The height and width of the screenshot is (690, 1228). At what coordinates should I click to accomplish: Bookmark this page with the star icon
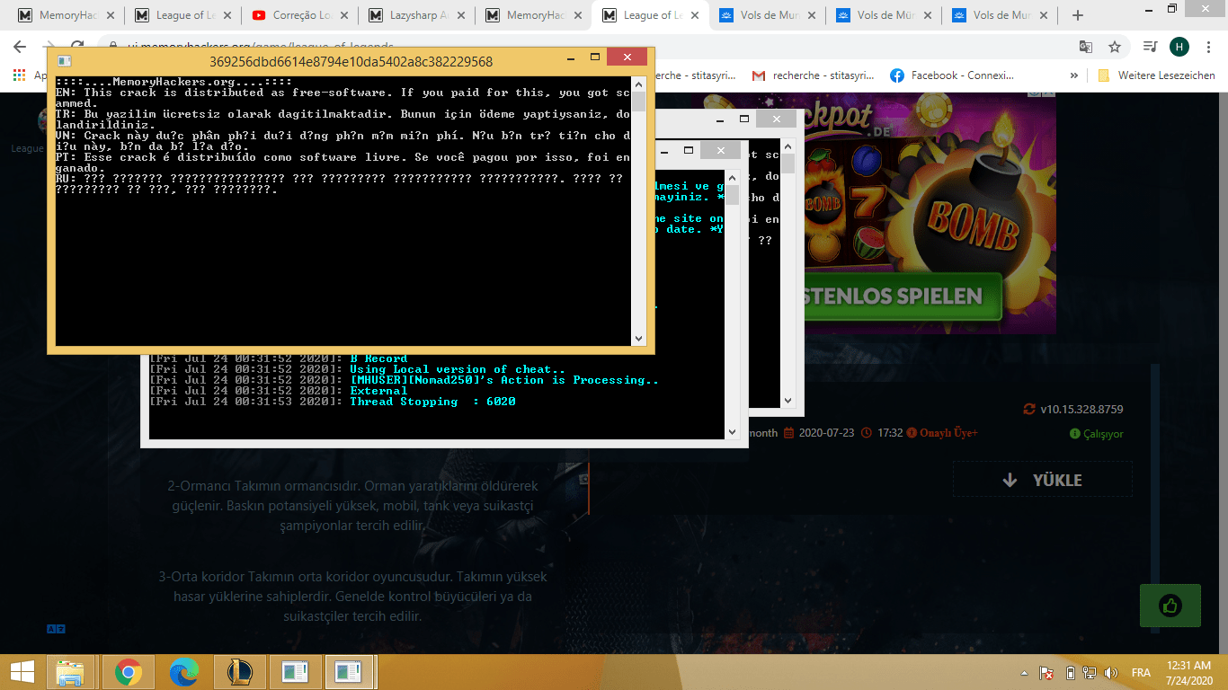(x=1115, y=47)
